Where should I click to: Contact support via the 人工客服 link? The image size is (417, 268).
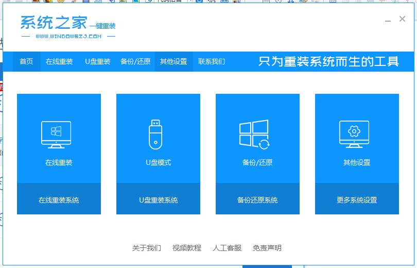click(x=227, y=248)
